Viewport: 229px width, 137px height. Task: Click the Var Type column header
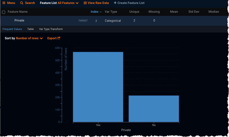tap(111, 12)
